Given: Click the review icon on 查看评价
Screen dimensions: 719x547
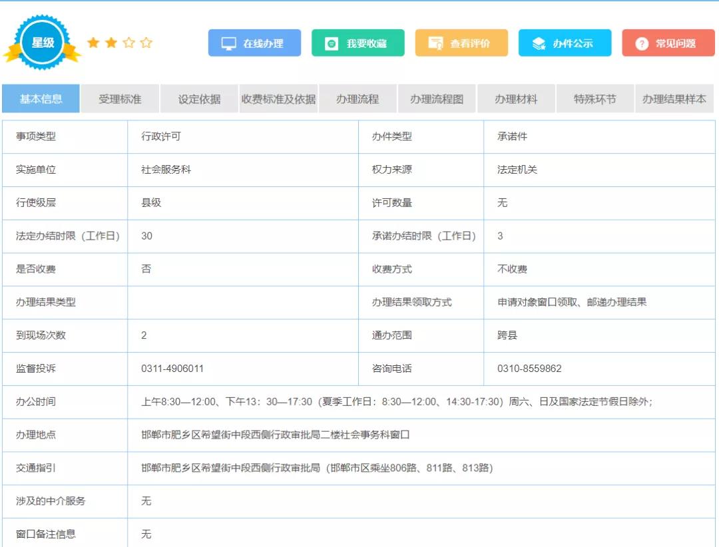Looking at the screenshot, I should point(435,44).
